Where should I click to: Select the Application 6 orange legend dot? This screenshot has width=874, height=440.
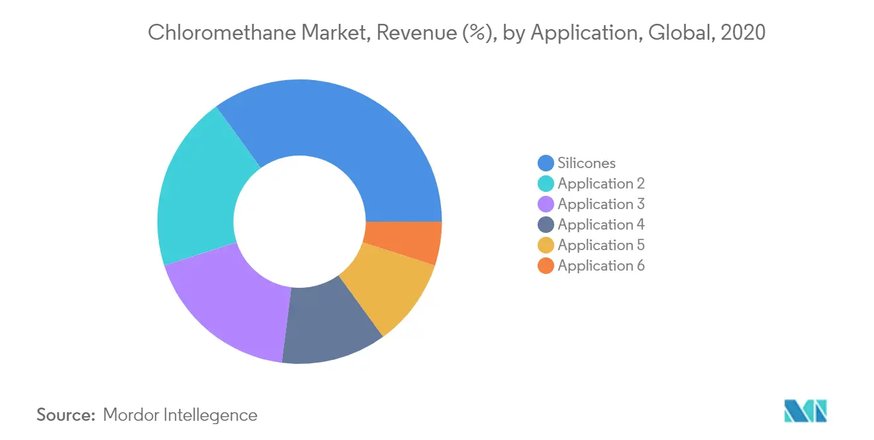[546, 266]
